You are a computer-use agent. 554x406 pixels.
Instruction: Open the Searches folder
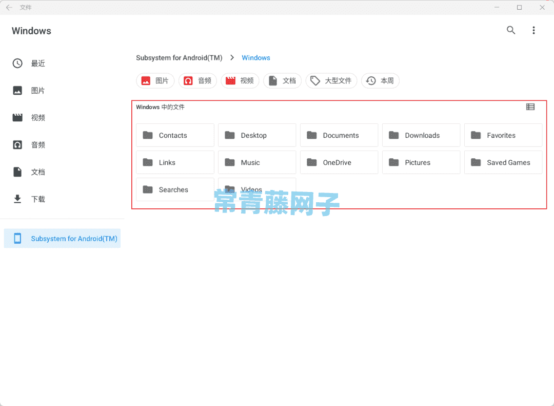point(175,190)
